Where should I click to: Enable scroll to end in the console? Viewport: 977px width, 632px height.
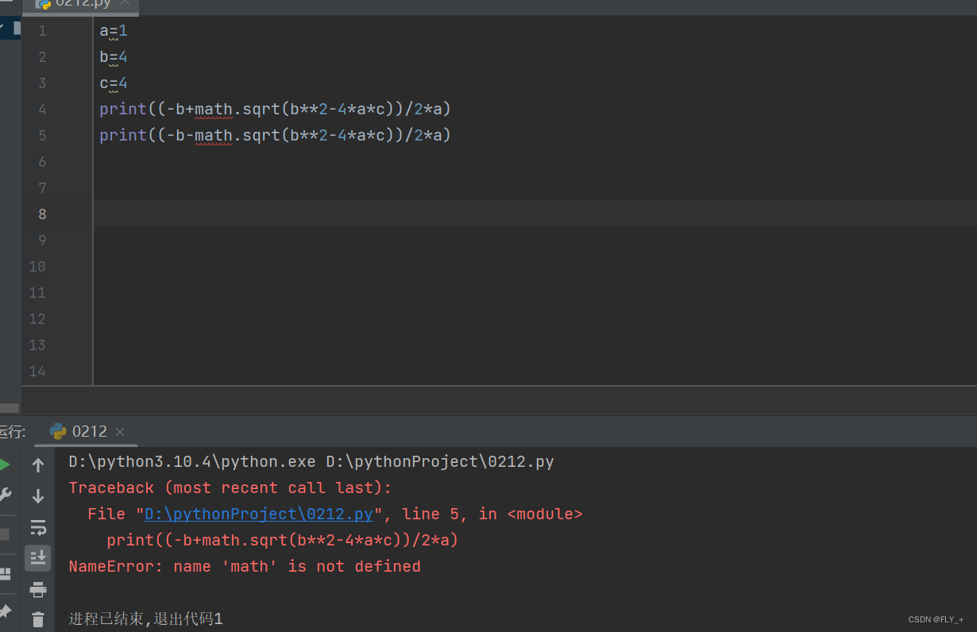(x=37, y=557)
